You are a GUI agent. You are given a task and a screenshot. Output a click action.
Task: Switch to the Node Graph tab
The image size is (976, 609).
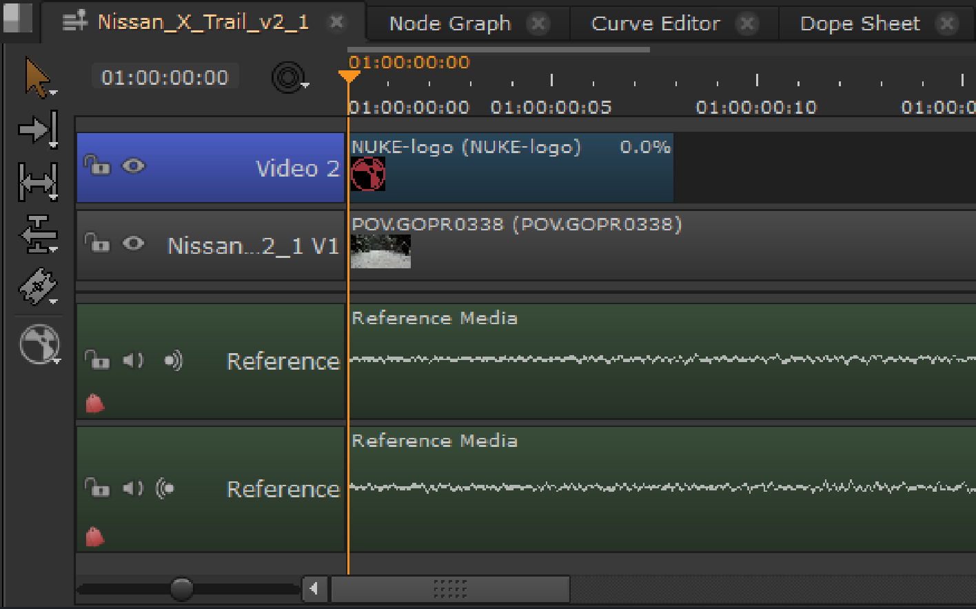coord(450,23)
